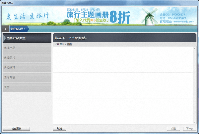Open the 选择背景 step
Screen dimensions: 199x134
click(x=27, y=77)
